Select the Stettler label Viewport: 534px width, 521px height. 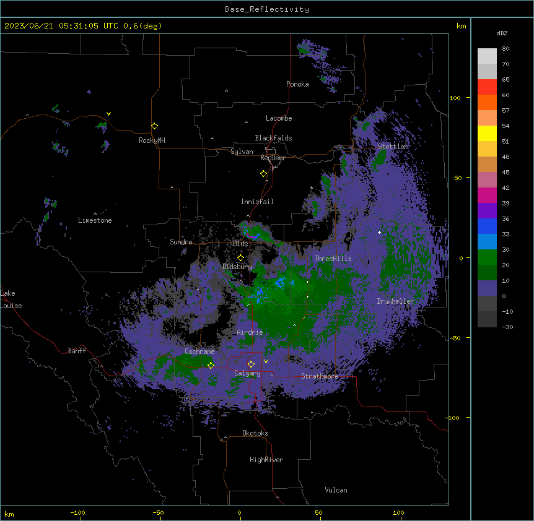click(393, 147)
